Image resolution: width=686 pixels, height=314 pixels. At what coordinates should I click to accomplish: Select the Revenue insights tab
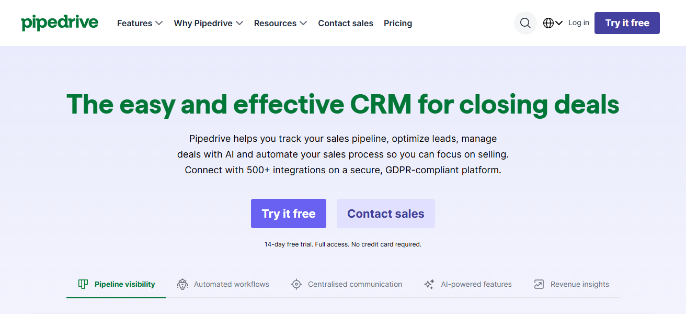pyautogui.click(x=579, y=284)
